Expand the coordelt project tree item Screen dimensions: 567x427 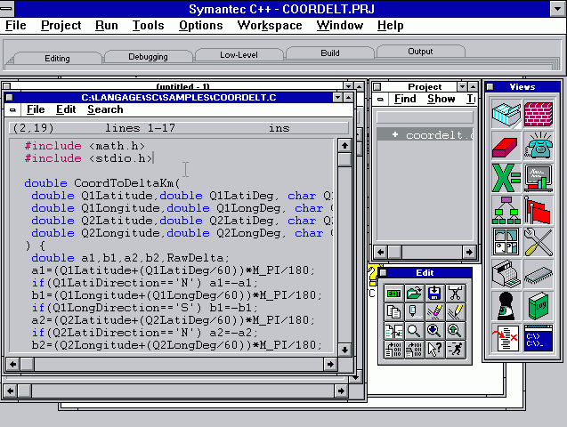394,135
